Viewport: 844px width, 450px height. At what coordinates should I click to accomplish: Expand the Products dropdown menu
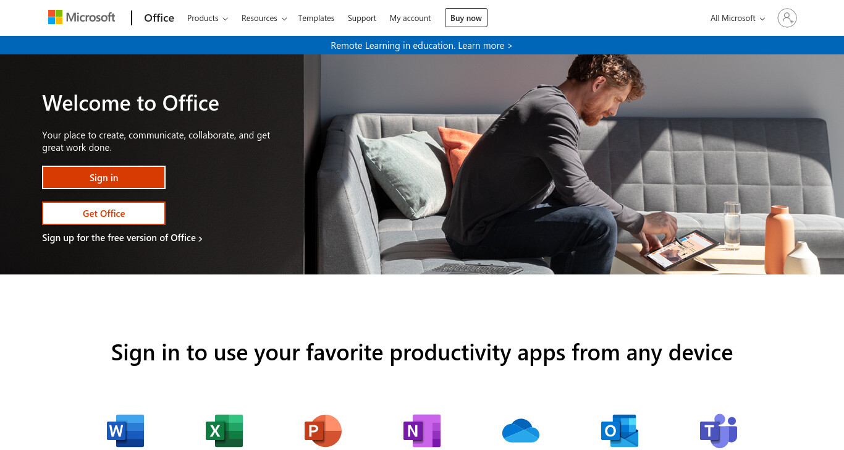(208, 18)
